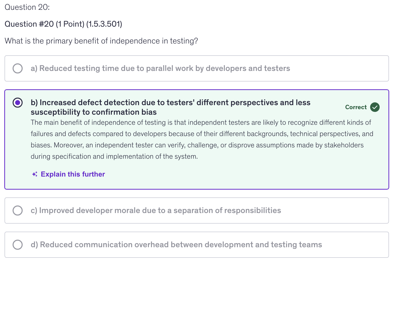Choose the radio button for option c
This screenshot has width=394, height=336.
tap(18, 211)
